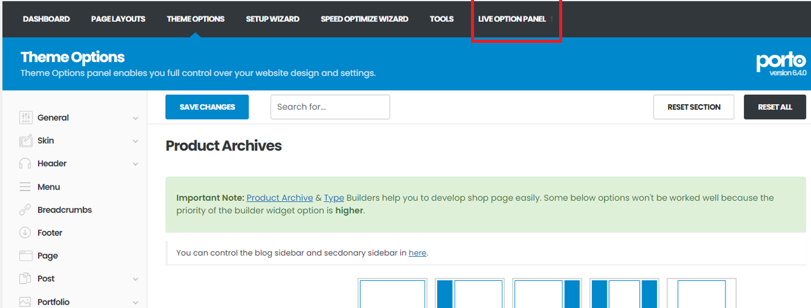Open the Page Layouts tab

click(x=118, y=19)
